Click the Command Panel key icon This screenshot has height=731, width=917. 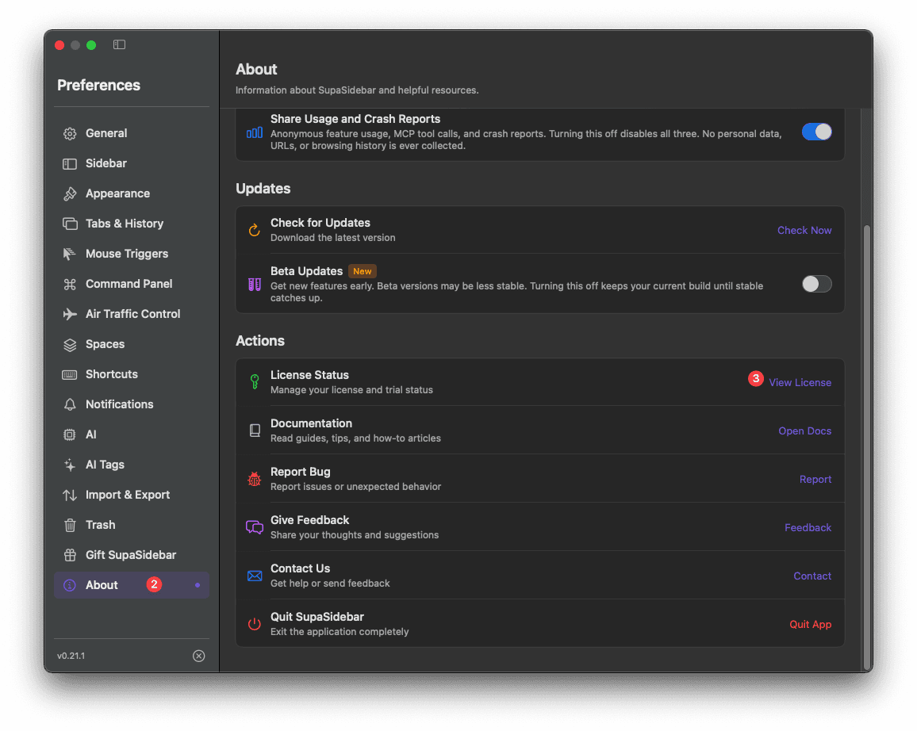70,284
